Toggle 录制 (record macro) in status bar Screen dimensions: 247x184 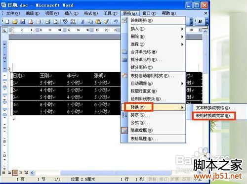click(152, 179)
